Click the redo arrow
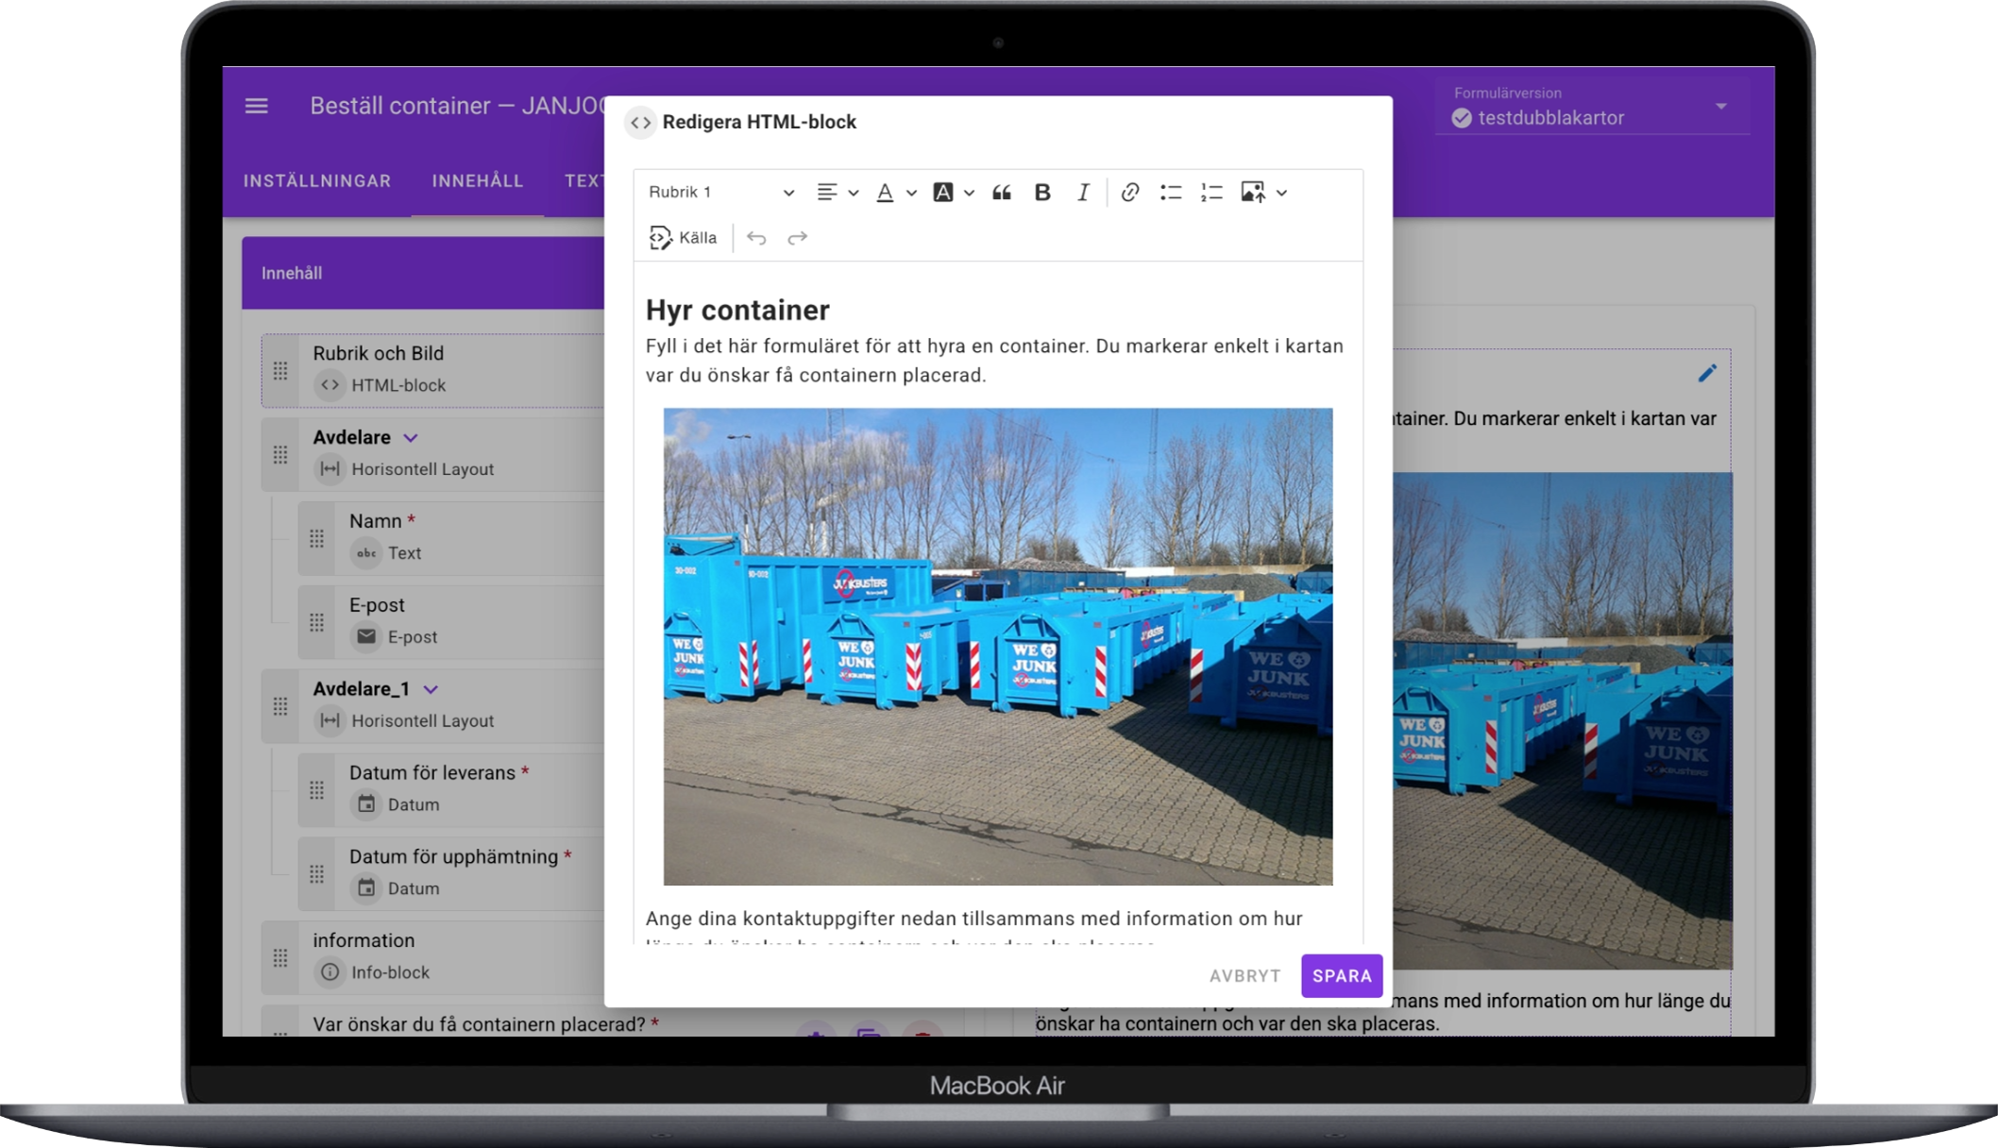 click(798, 238)
